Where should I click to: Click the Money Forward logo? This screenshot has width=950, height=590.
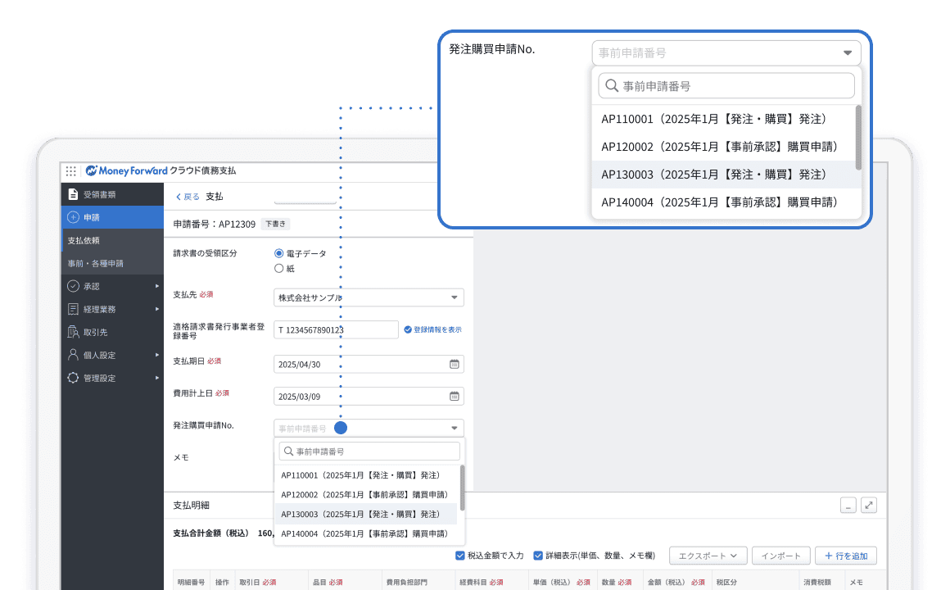[x=126, y=171]
